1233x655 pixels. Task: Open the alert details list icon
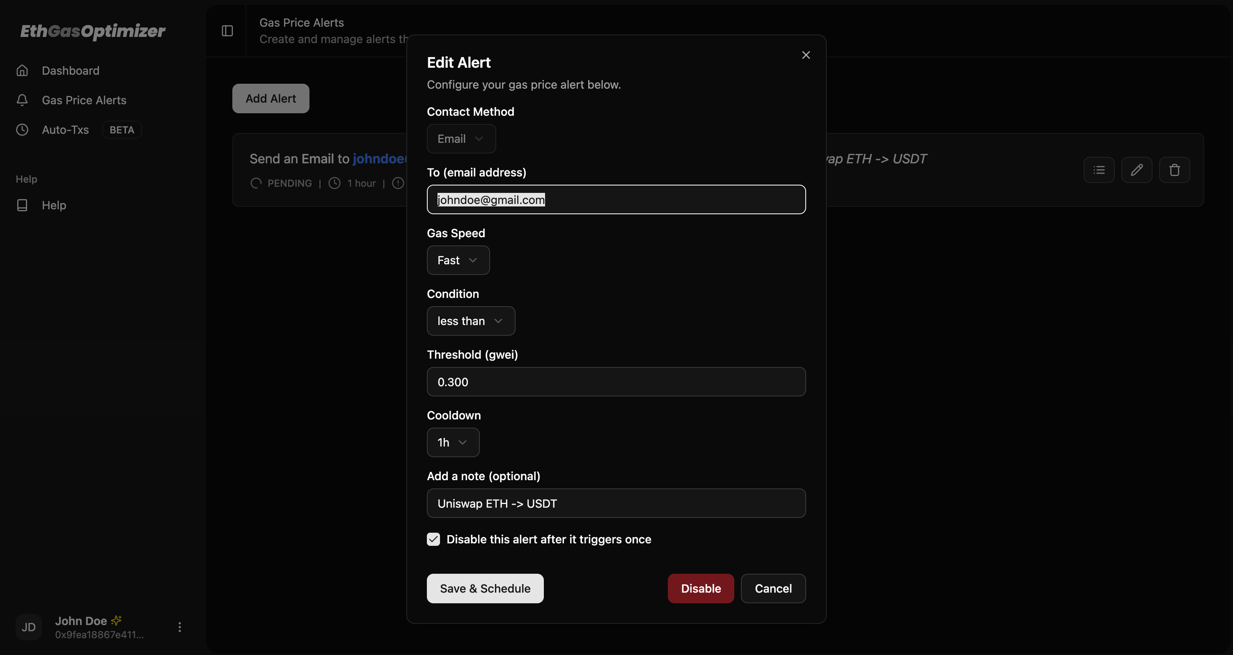[x=1099, y=170]
